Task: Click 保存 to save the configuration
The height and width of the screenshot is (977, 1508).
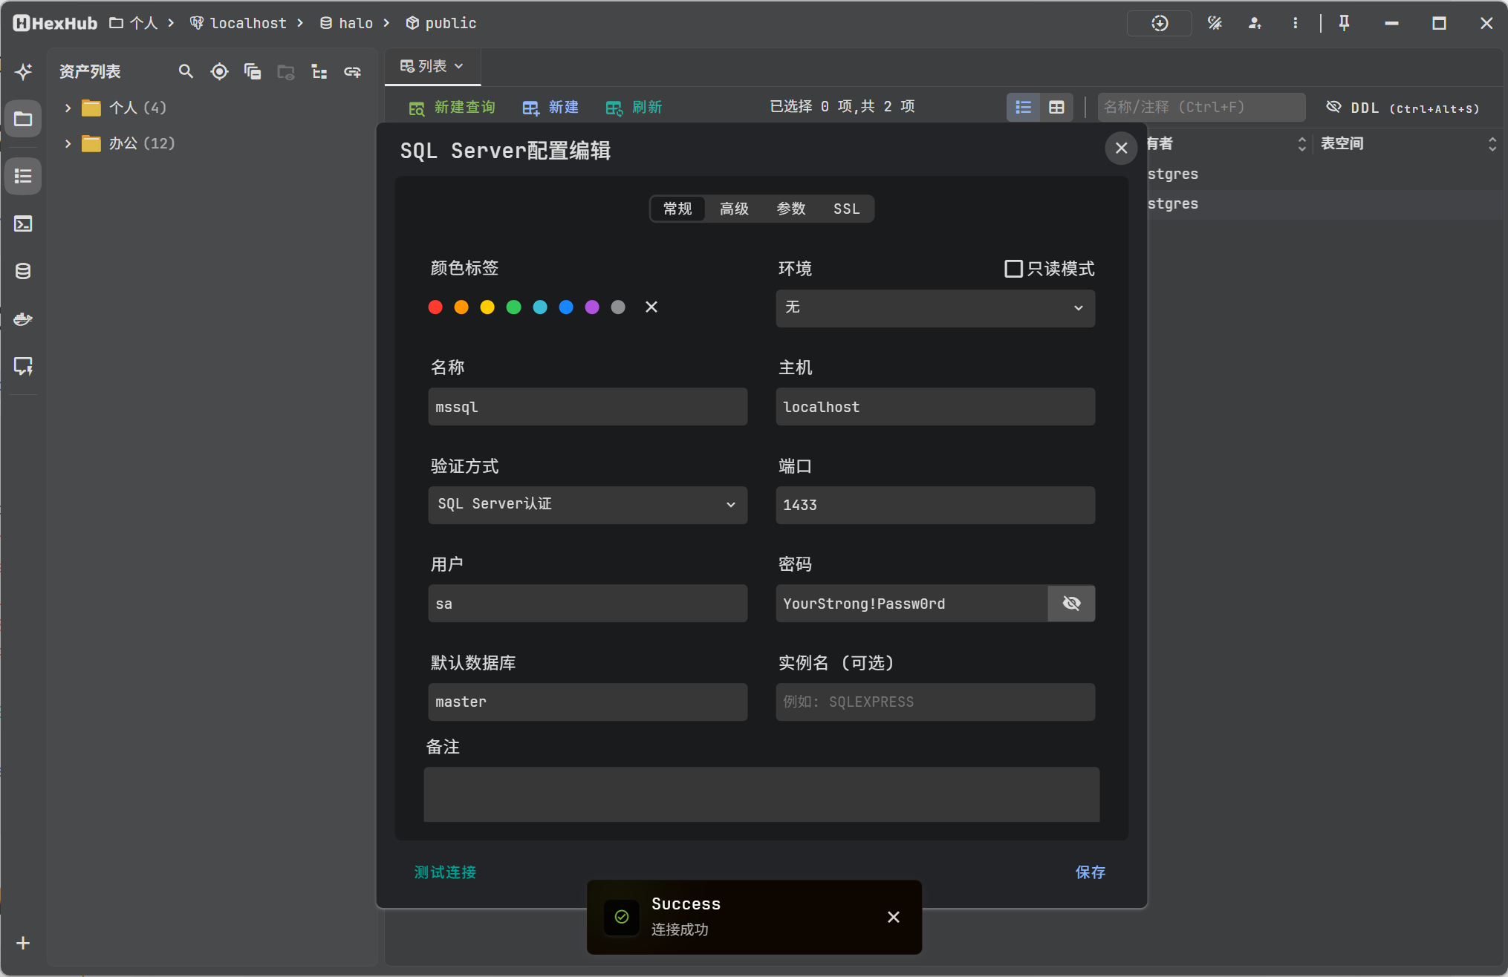Action: (1091, 872)
